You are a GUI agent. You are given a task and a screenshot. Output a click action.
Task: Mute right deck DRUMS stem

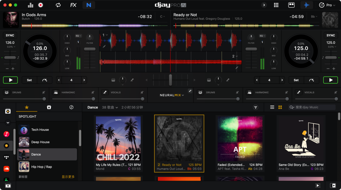coord(237,92)
